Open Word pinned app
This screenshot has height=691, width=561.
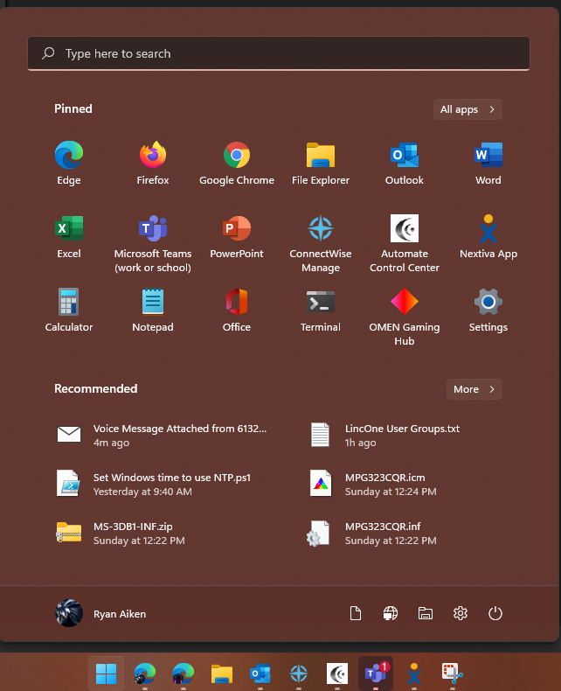pyautogui.click(x=488, y=163)
